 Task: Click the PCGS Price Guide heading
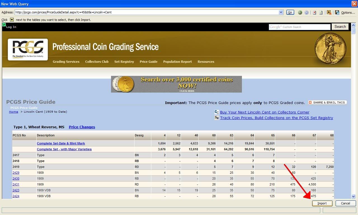pyautogui.click(x=31, y=102)
